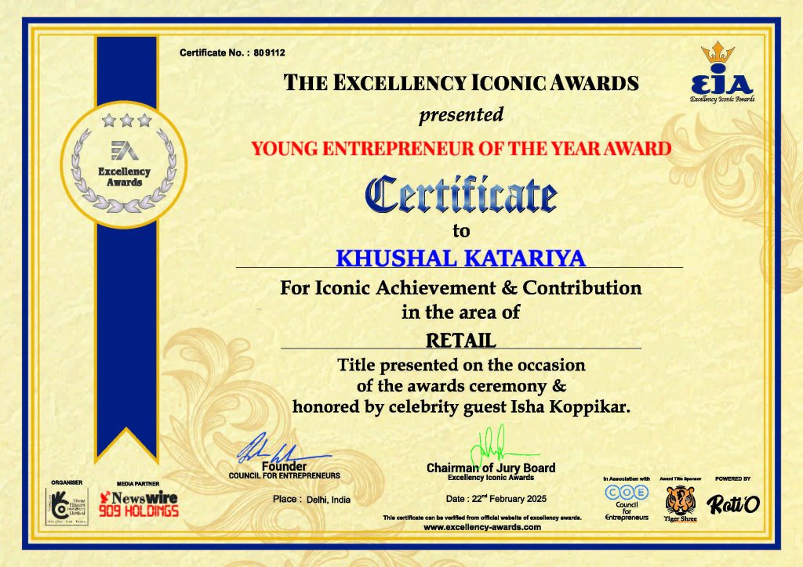Click the COE Council for Entrepreneurs logo

[x=627, y=503]
